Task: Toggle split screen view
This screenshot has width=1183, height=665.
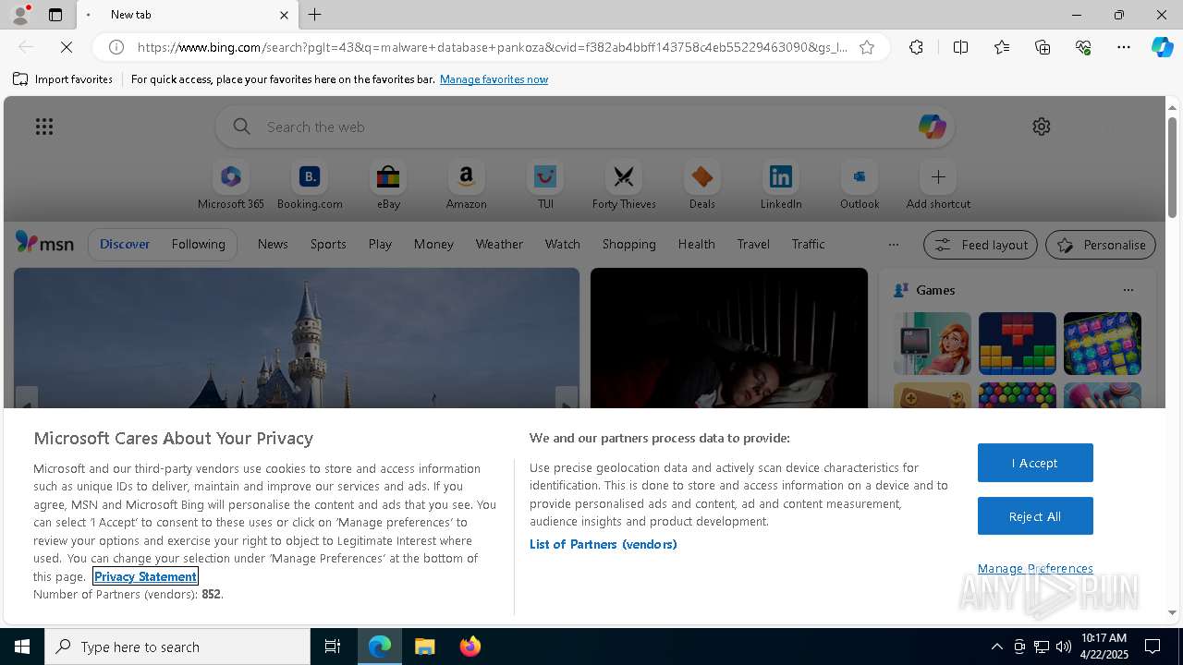Action: point(960,47)
